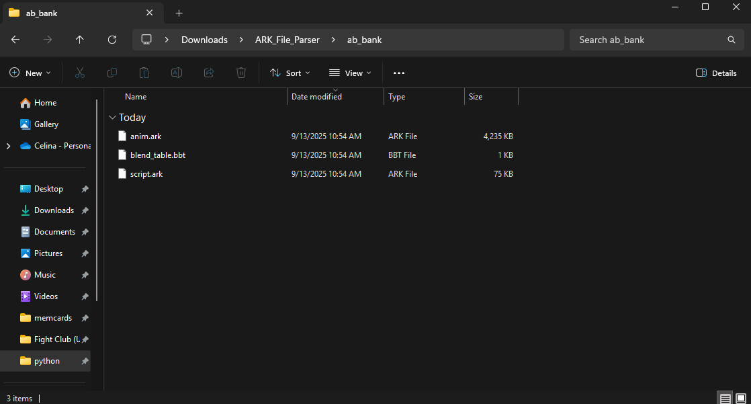Open the See more ellipsis menu

pos(399,73)
